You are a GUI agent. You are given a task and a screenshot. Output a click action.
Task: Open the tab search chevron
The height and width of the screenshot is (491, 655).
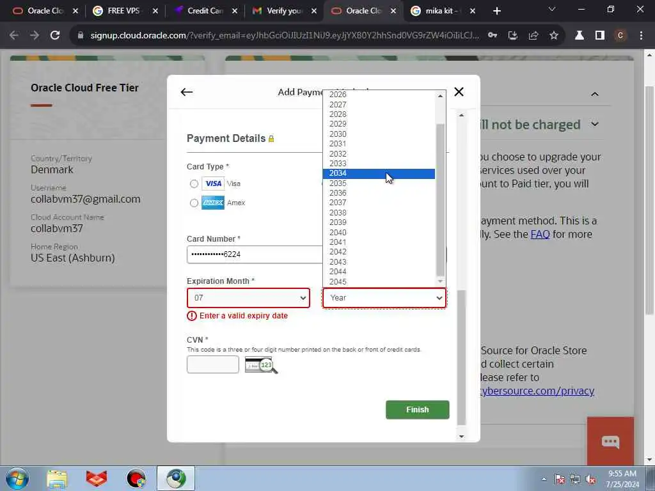point(552,9)
